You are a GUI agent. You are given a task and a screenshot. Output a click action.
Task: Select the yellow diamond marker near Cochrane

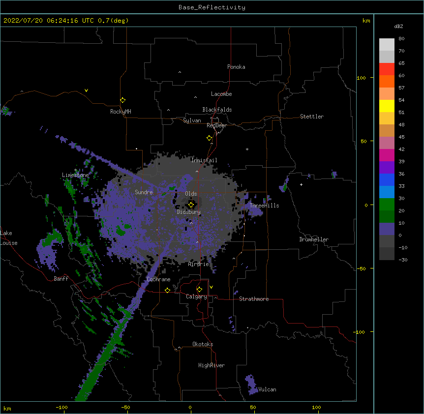pyautogui.click(x=167, y=290)
